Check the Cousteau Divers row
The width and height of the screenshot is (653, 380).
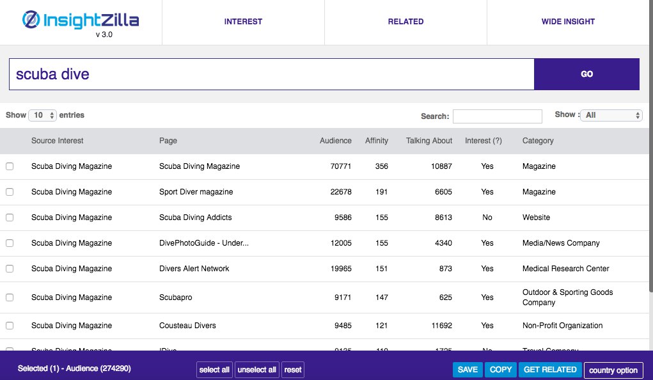point(10,326)
